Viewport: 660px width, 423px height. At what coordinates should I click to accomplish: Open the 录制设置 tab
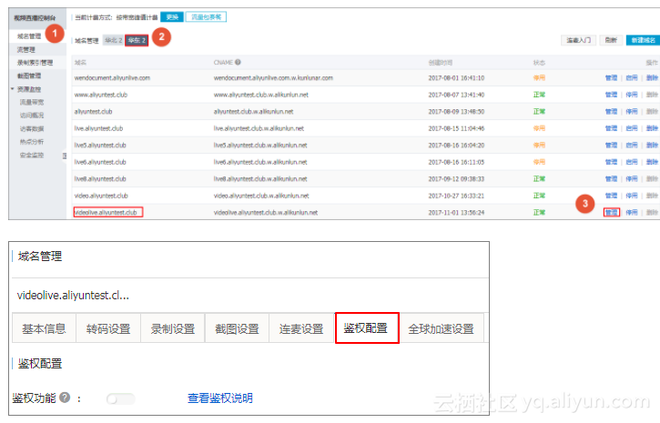click(173, 328)
